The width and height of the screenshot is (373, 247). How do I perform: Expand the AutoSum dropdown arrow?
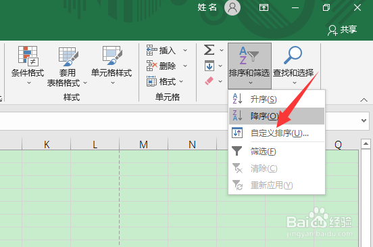point(222,50)
